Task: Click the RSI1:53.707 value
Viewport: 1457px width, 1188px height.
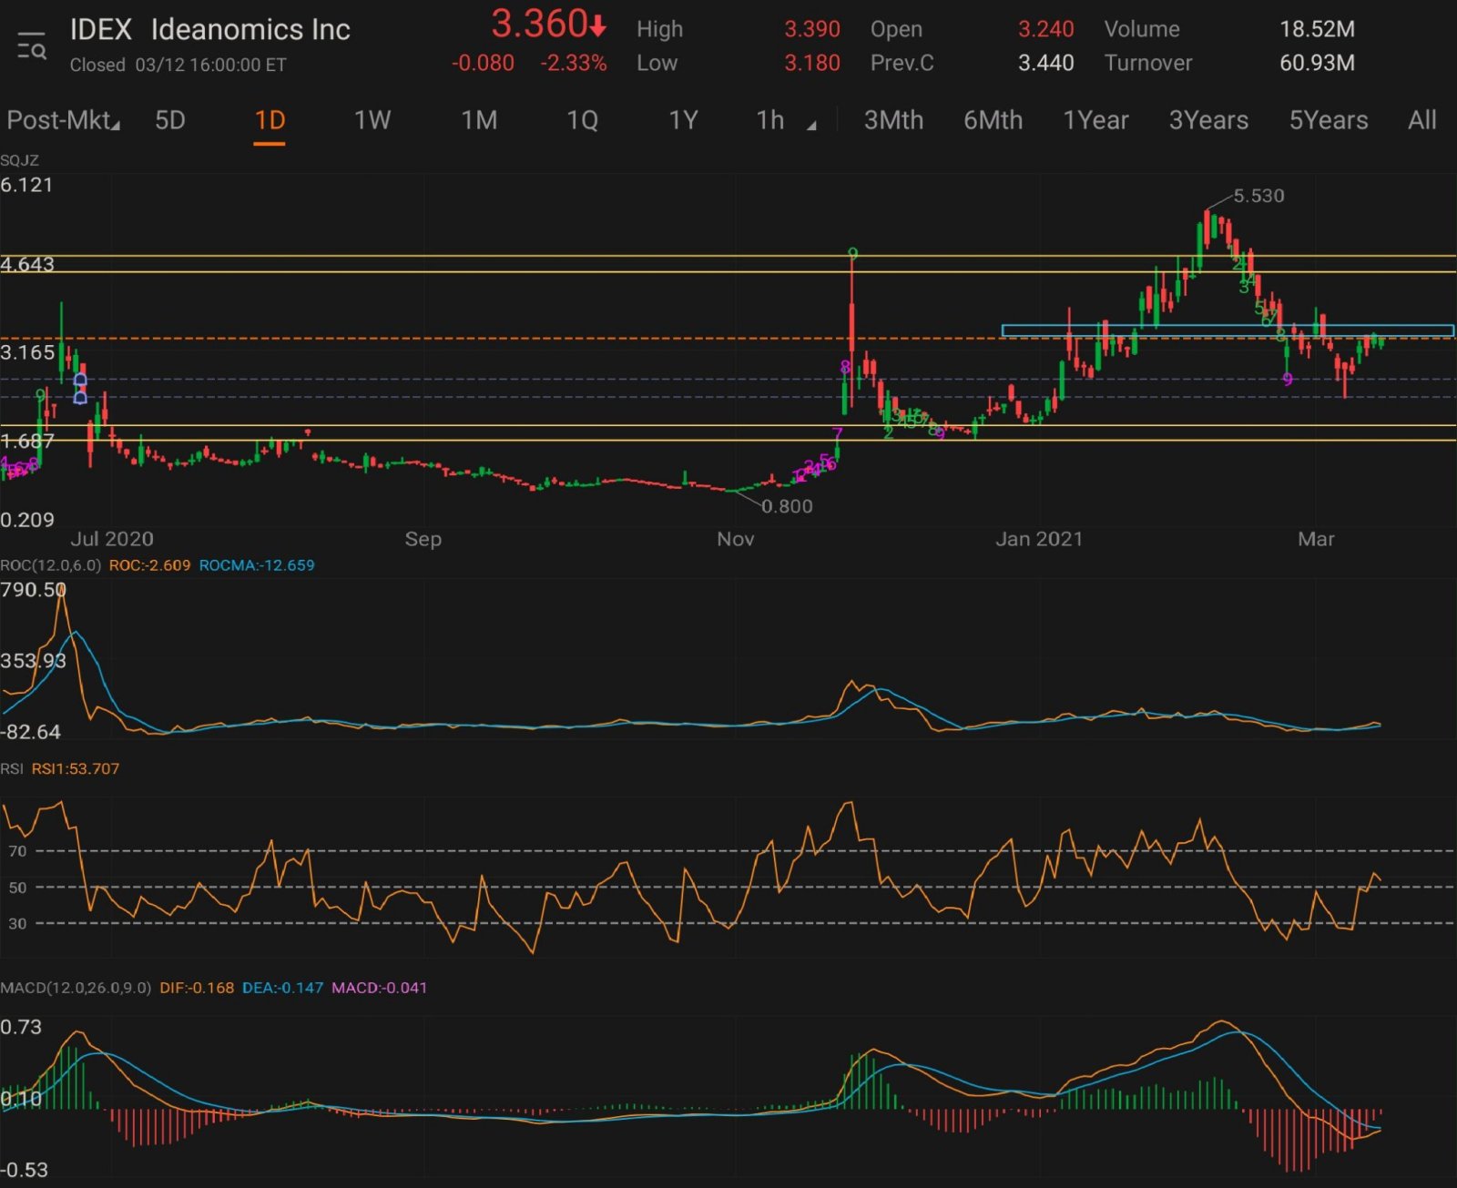Action: tap(76, 768)
